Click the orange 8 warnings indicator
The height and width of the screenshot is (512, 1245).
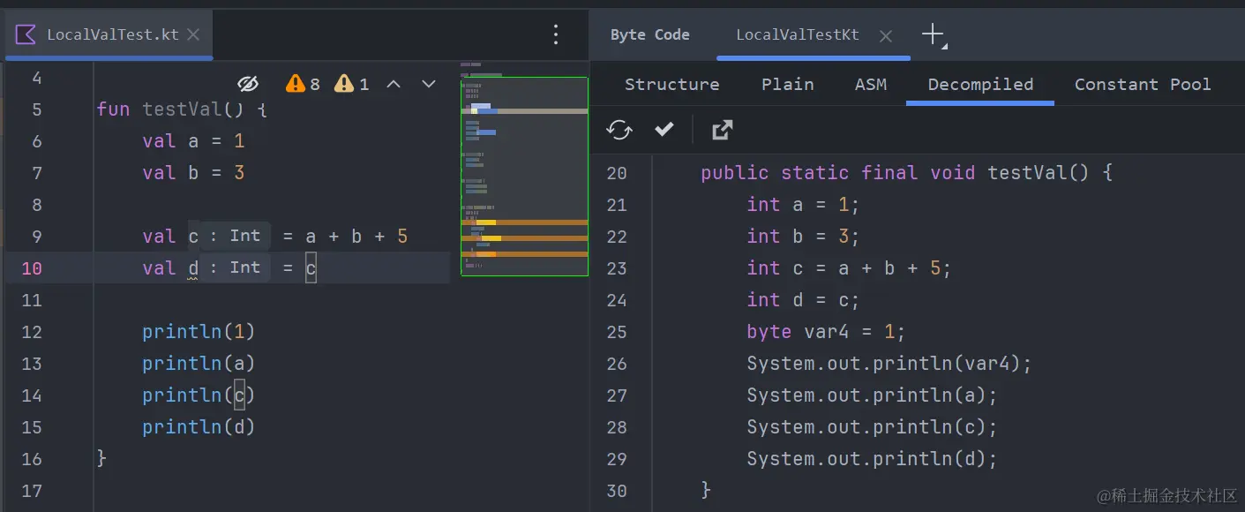pos(303,84)
